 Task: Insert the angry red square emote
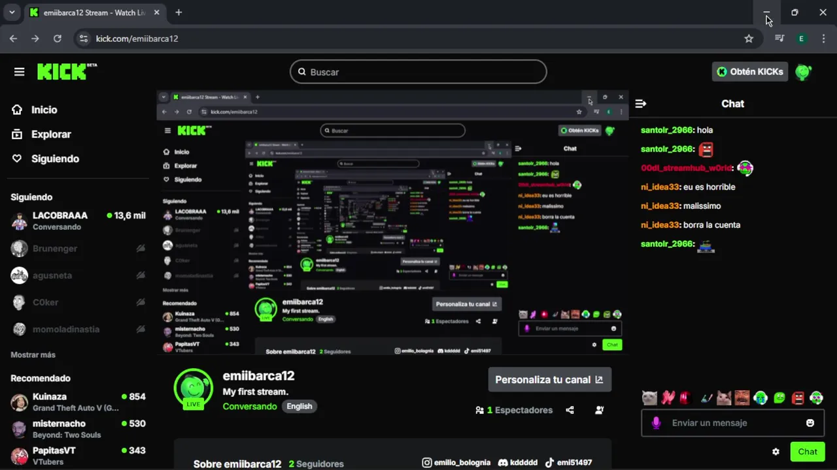click(798, 398)
